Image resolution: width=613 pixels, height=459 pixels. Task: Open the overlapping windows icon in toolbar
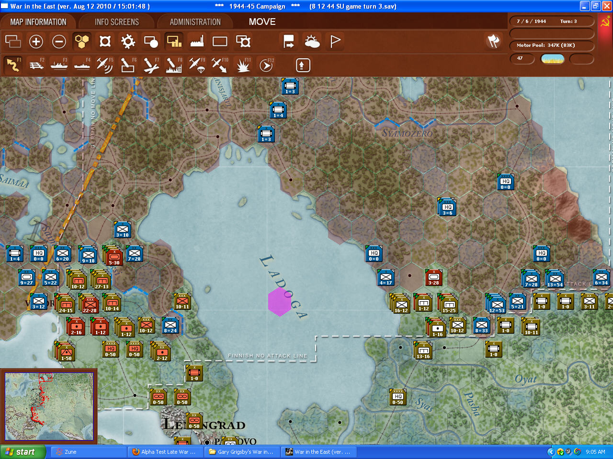coord(13,42)
